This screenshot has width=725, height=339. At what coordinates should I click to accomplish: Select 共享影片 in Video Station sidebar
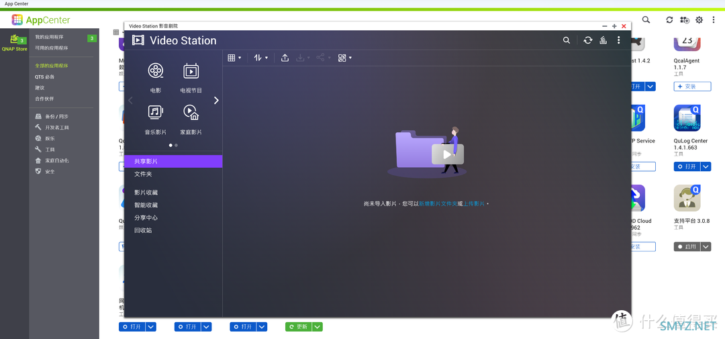pyautogui.click(x=173, y=161)
